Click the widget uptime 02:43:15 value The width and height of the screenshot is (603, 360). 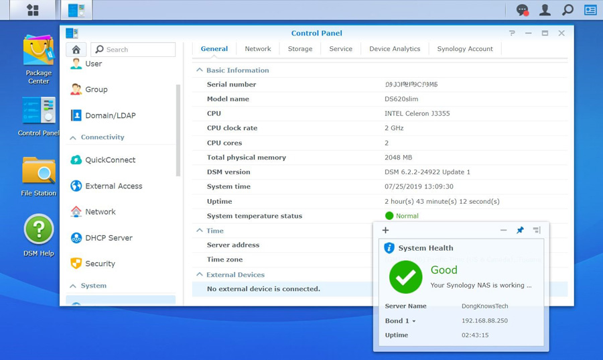pos(475,335)
